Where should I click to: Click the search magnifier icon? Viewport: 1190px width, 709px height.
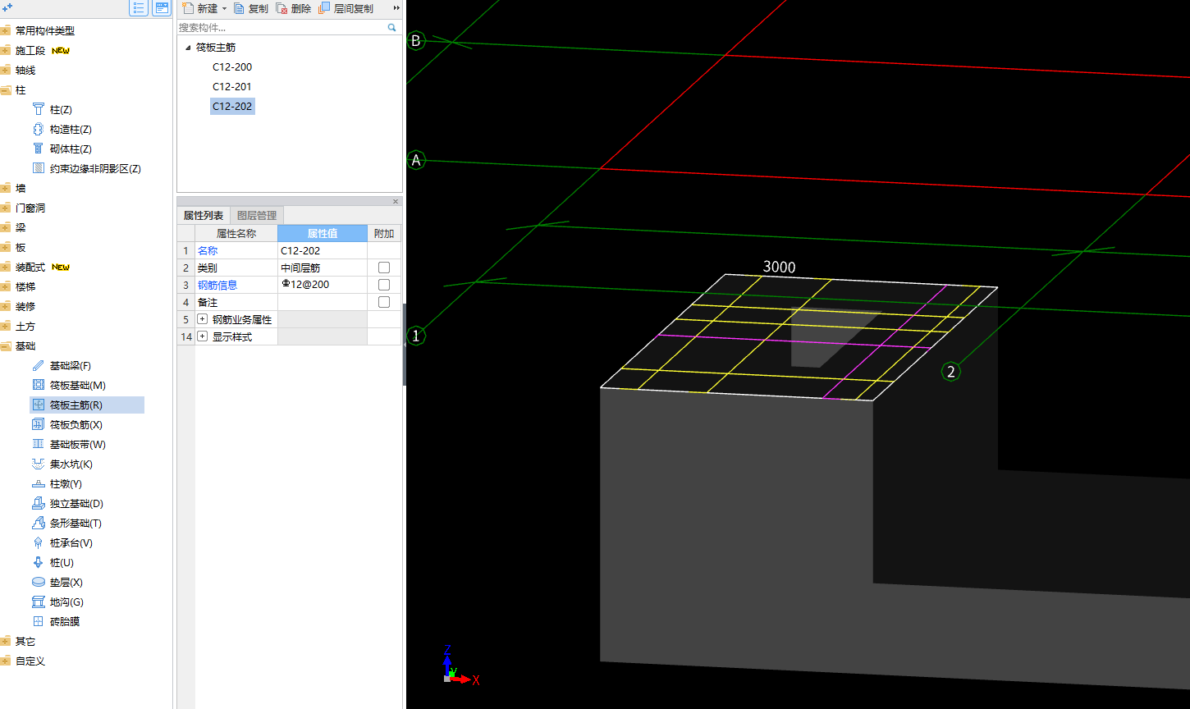pos(392,27)
